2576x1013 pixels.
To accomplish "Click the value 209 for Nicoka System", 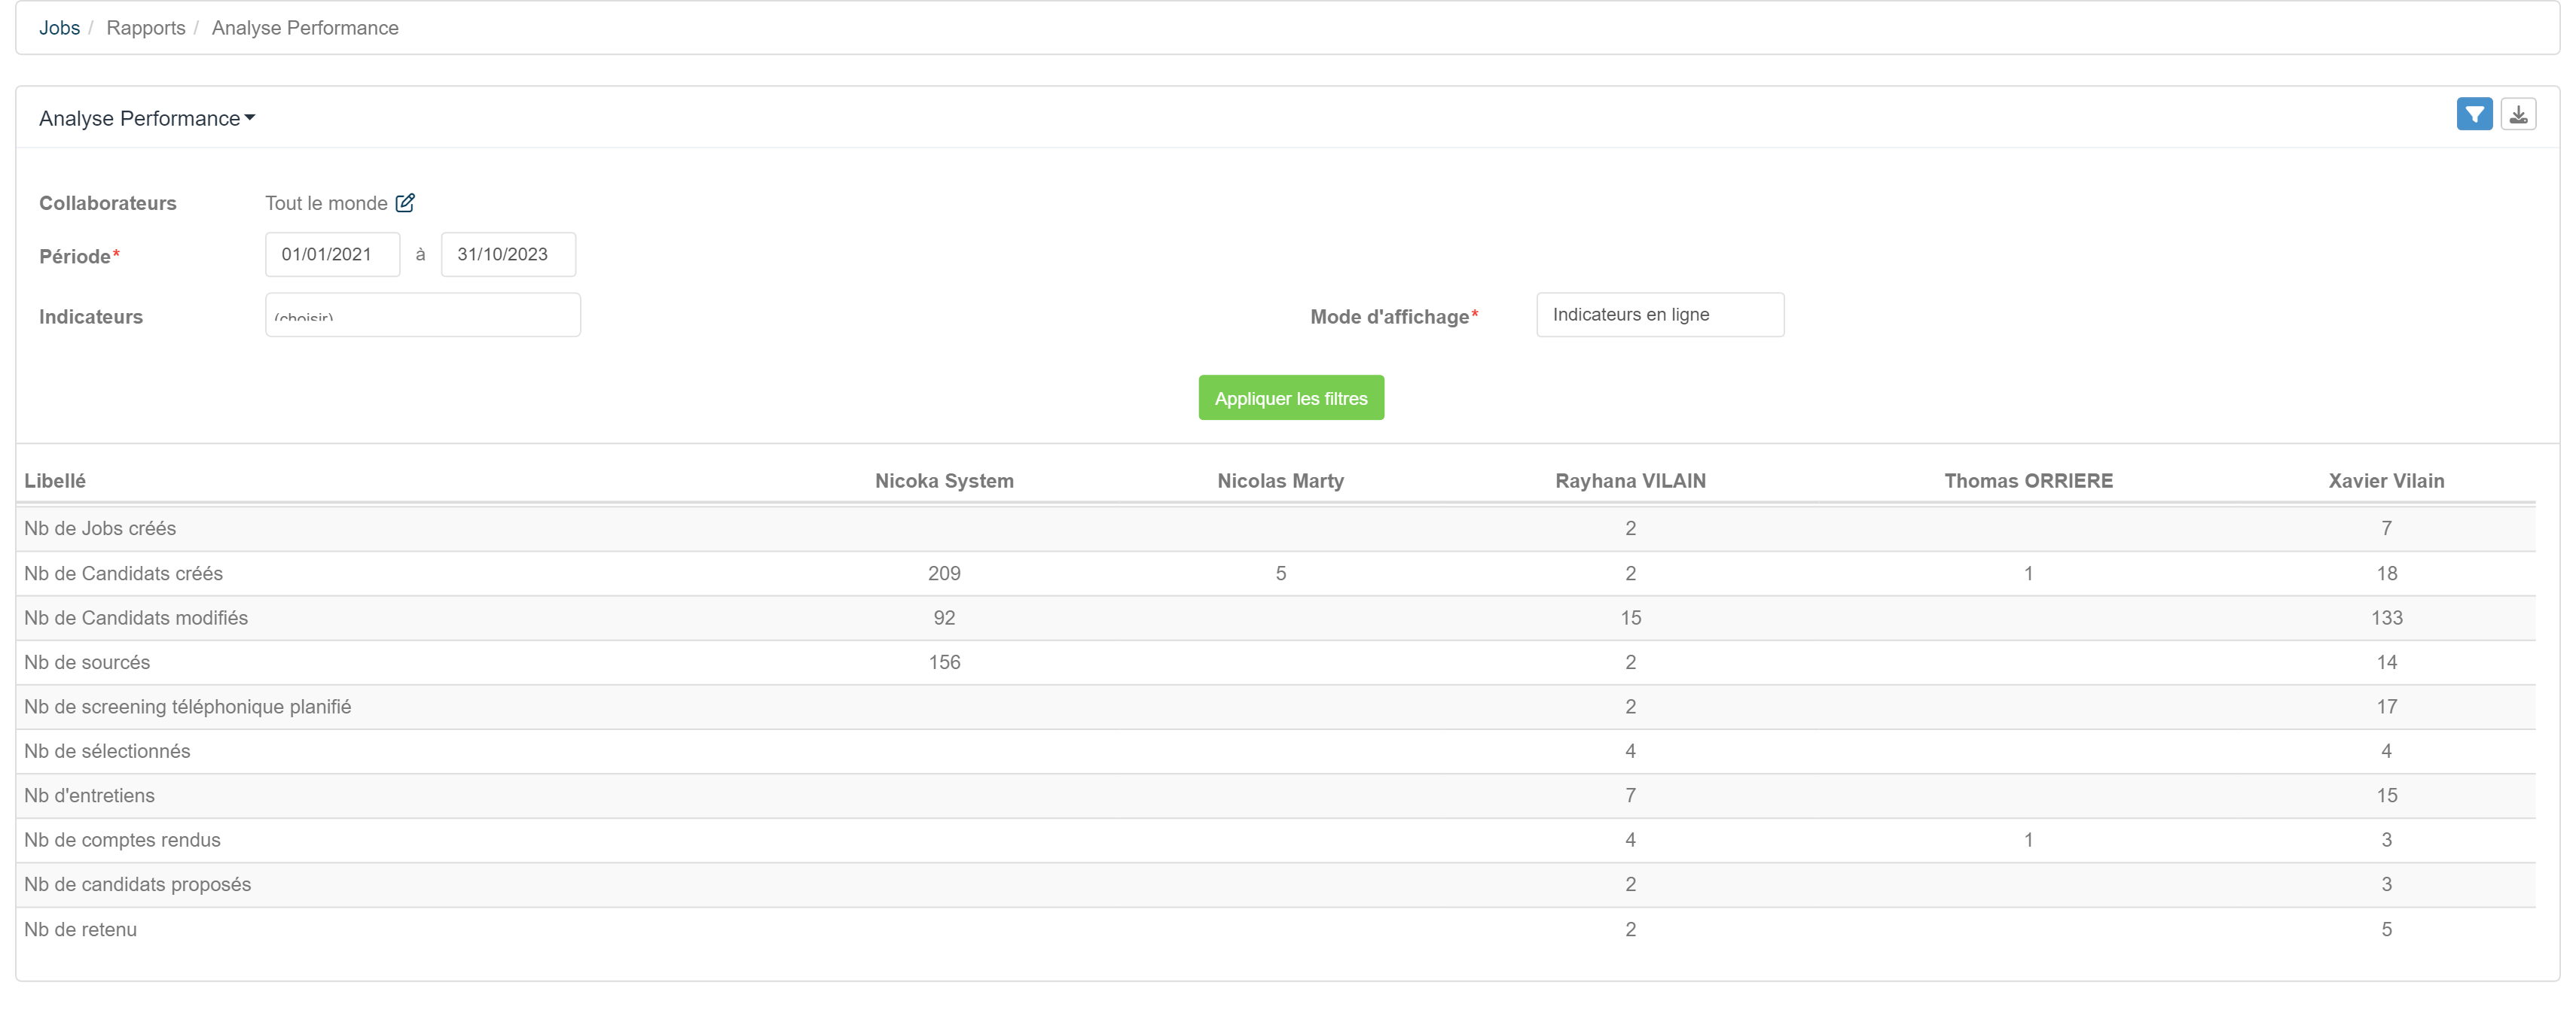I will click(x=944, y=573).
